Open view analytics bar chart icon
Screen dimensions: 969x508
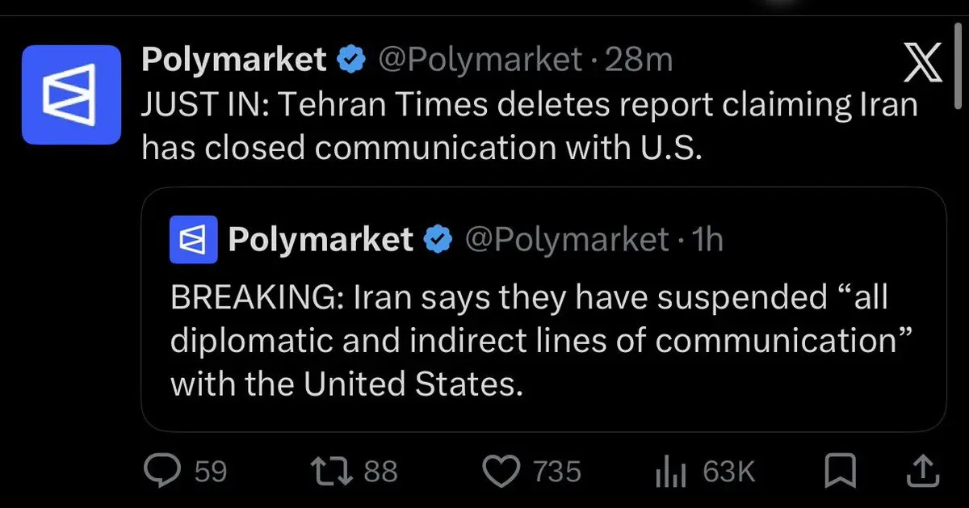670,471
